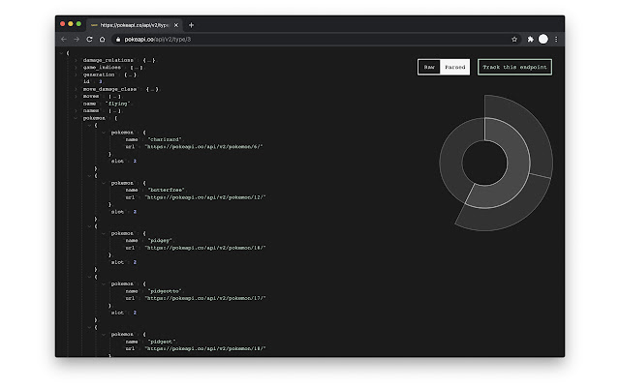Collapse the pokemon object containing pidgey

[x=104, y=234]
